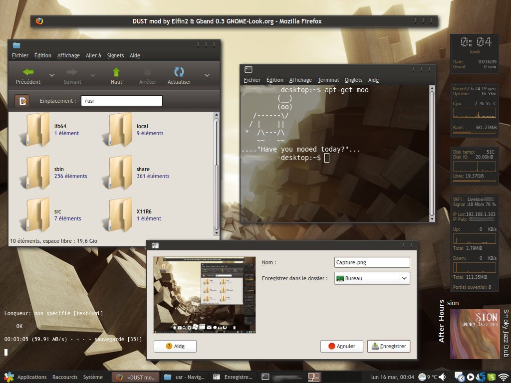Click the Annuler button

[x=341, y=346]
